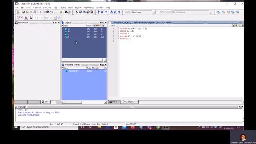This screenshot has width=256, height=144.
Task: Select the assign process row in Processes
Action: (84, 71)
